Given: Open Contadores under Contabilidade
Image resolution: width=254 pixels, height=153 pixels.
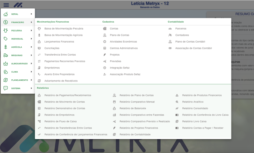Looking at the screenshot, I should 182,35.
